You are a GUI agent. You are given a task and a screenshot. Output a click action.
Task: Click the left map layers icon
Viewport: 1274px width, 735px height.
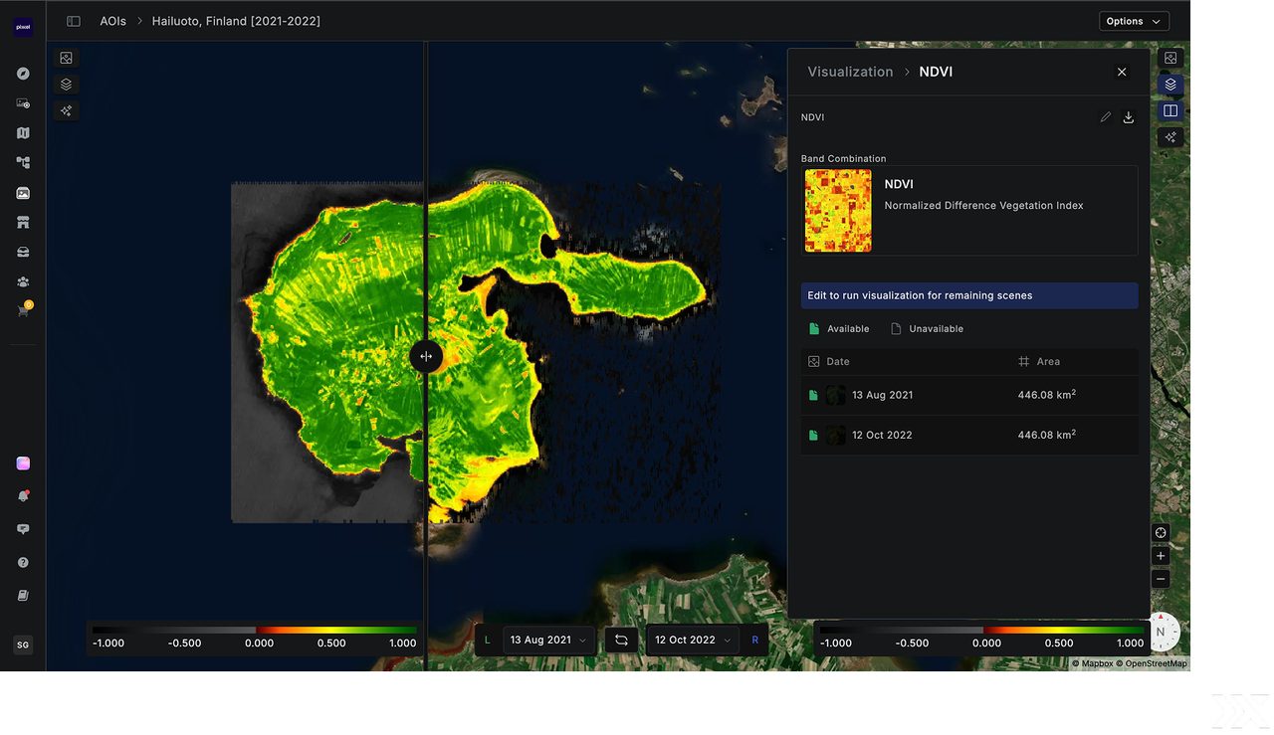pyautogui.click(x=67, y=85)
